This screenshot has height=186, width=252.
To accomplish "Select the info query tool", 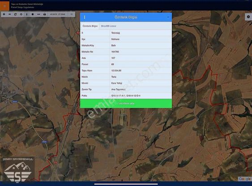I will tap(27, 14).
